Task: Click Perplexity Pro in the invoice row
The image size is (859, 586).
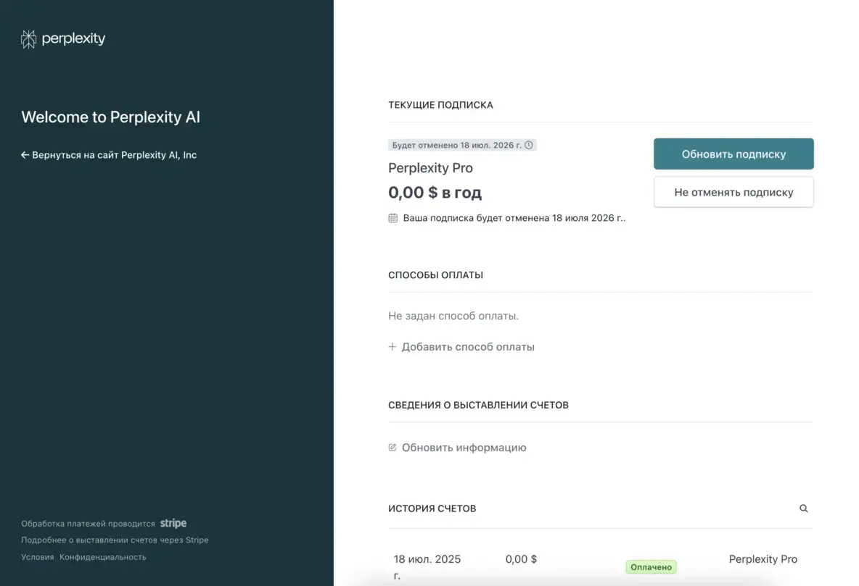Action: pos(763,558)
